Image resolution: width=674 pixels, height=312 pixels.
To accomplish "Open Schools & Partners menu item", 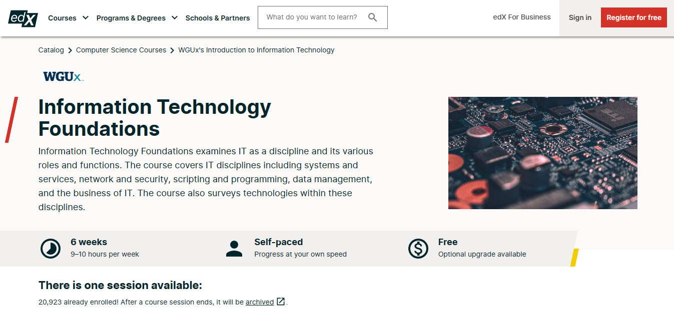I will (x=218, y=18).
